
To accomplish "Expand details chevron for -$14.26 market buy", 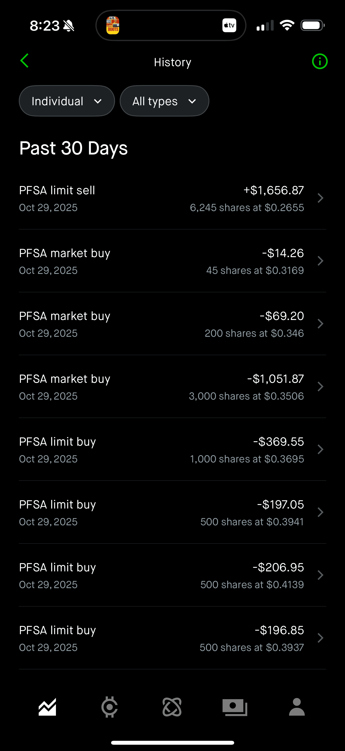I will tap(320, 261).
